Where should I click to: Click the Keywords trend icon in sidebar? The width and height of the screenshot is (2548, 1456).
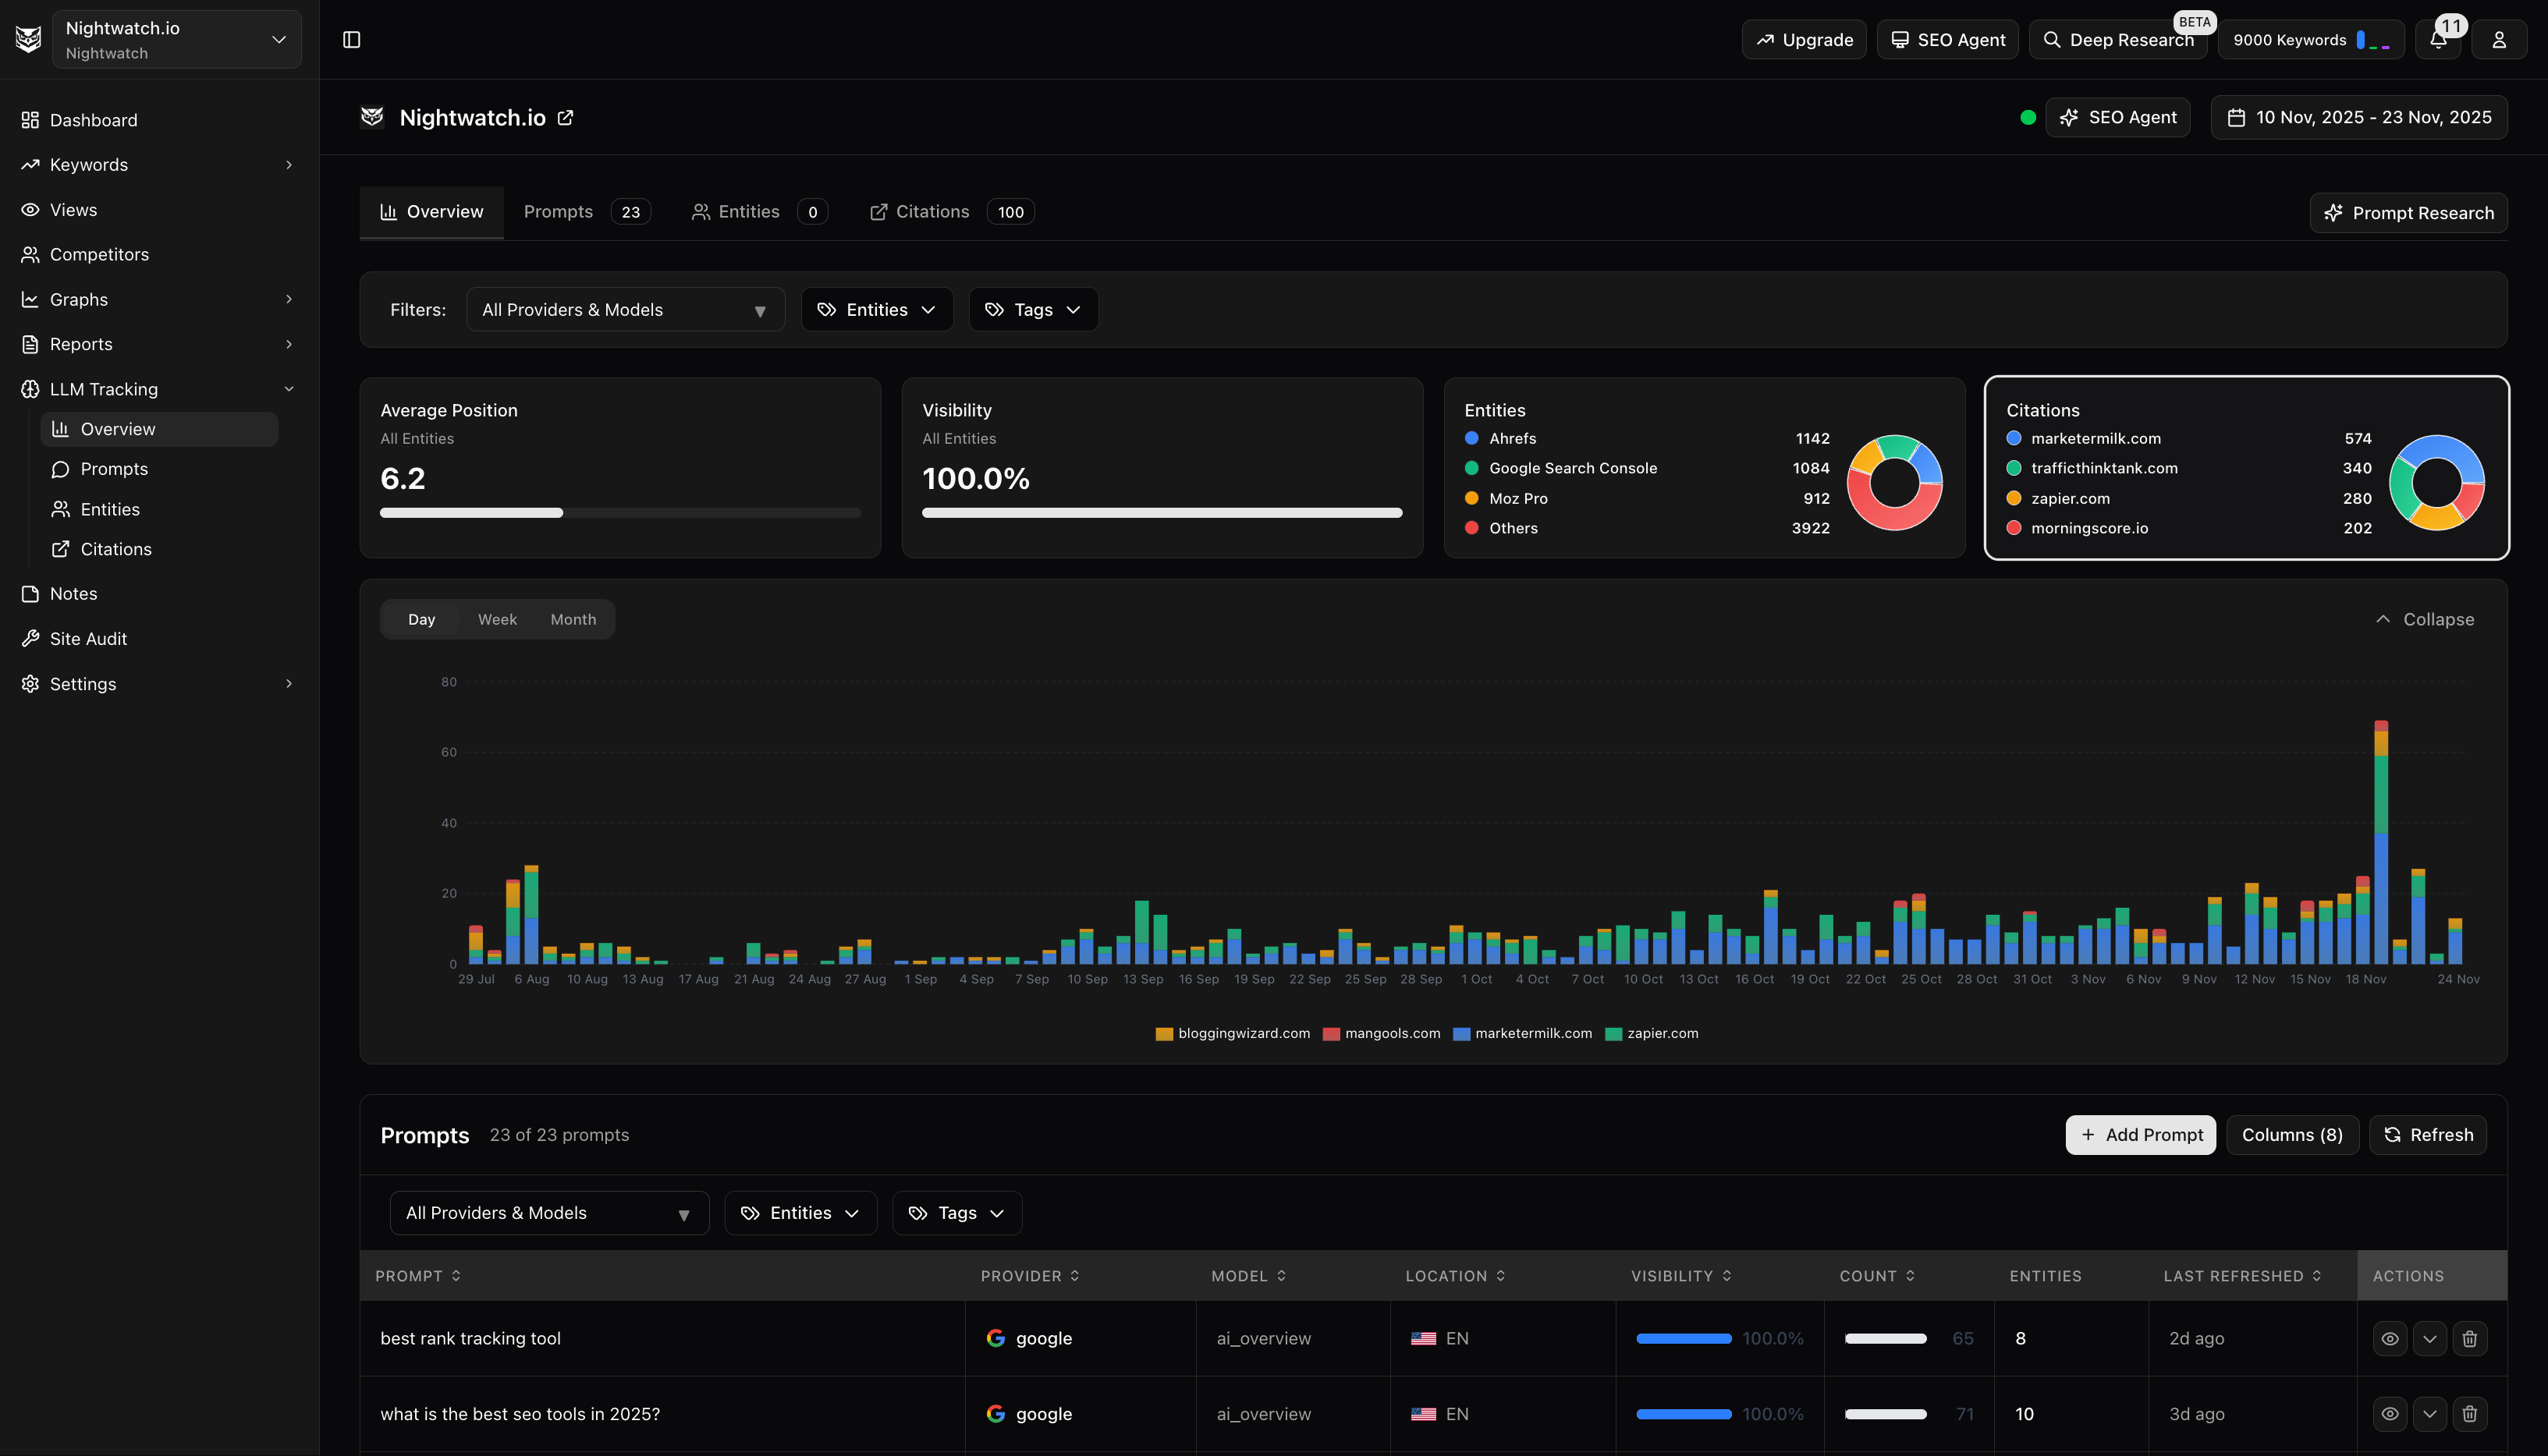[x=30, y=165]
